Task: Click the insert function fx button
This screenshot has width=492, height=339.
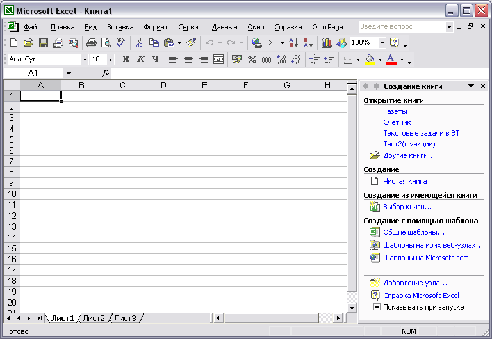Action: 106,74
